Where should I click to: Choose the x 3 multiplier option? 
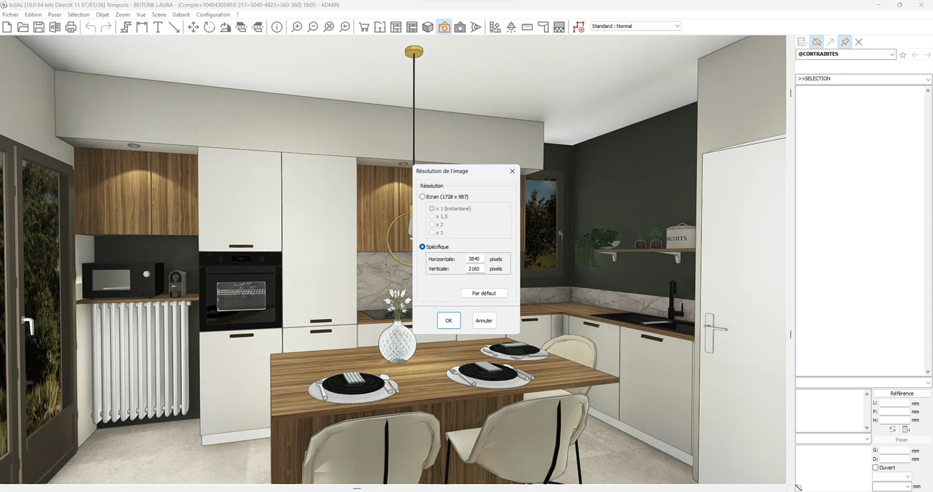pyautogui.click(x=432, y=232)
